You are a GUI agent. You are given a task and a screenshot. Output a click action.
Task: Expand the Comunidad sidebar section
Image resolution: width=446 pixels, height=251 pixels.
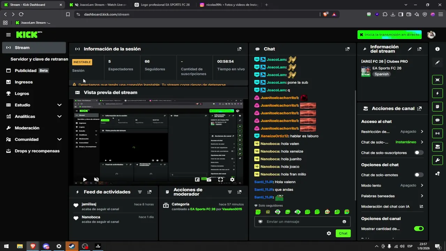point(59,139)
